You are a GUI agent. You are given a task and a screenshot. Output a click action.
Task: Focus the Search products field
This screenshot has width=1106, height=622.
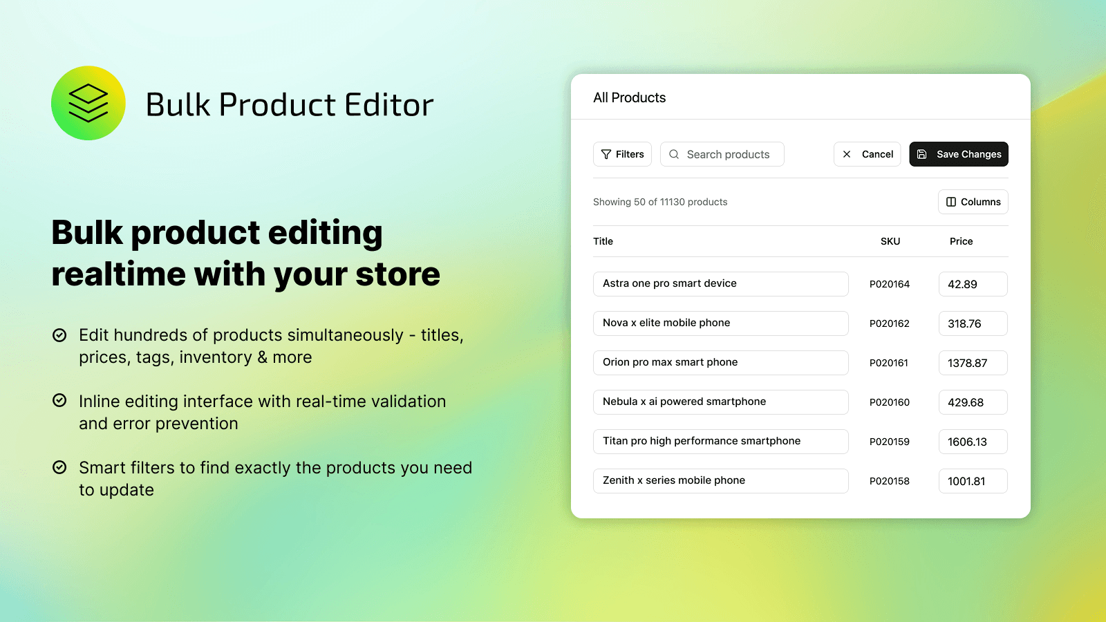[x=722, y=154]
